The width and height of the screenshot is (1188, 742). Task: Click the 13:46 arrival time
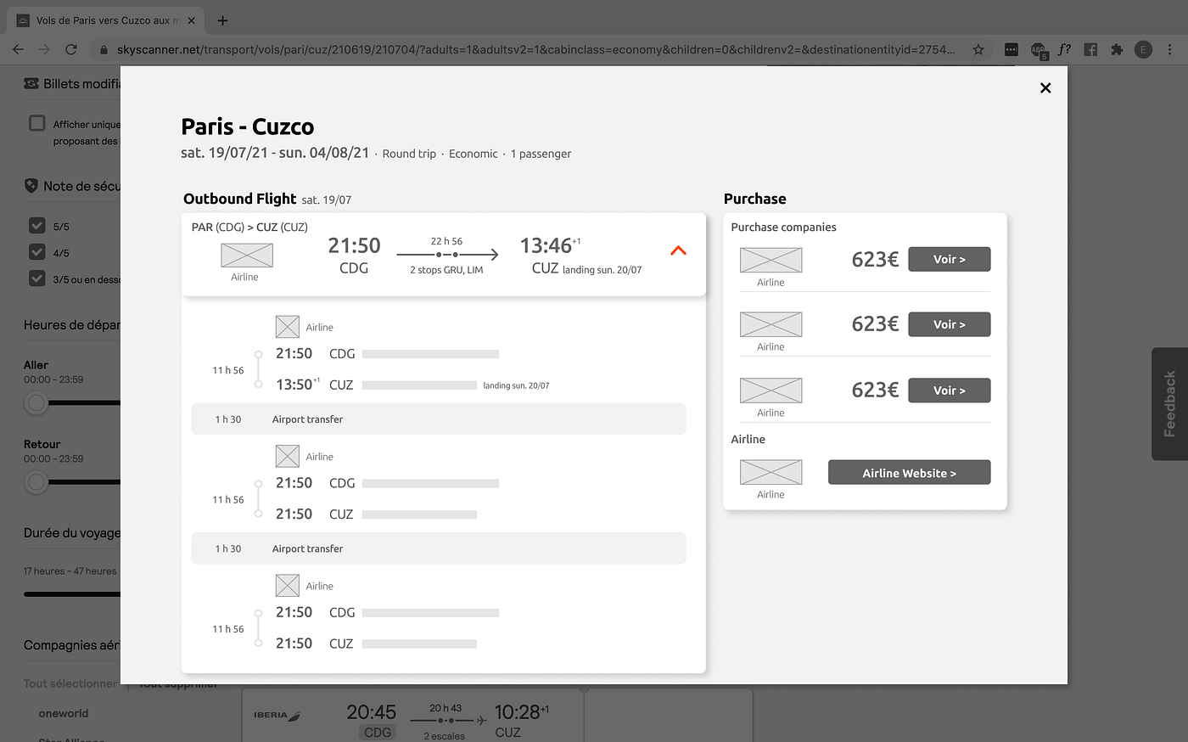[546, 246]
